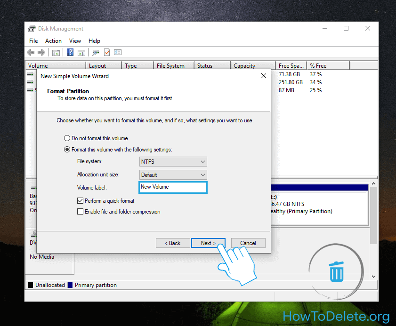Open the File system NTFS dropdown
This screenshot has width=396, height=326.
173,162
